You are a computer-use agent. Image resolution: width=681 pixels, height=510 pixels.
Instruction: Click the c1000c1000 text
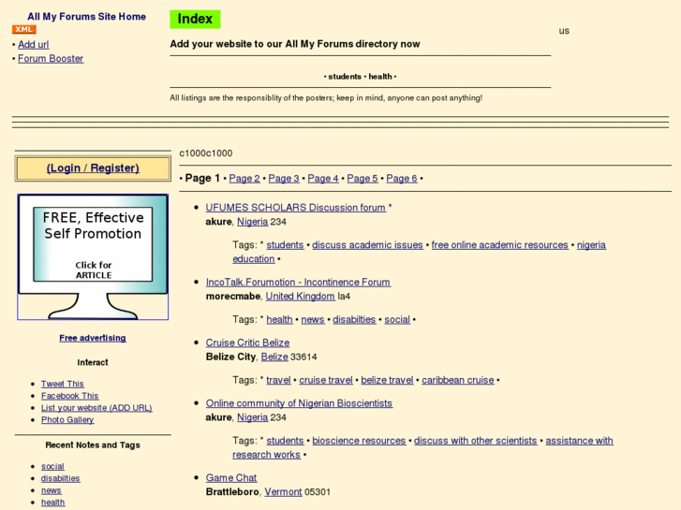tap(206, 153)
